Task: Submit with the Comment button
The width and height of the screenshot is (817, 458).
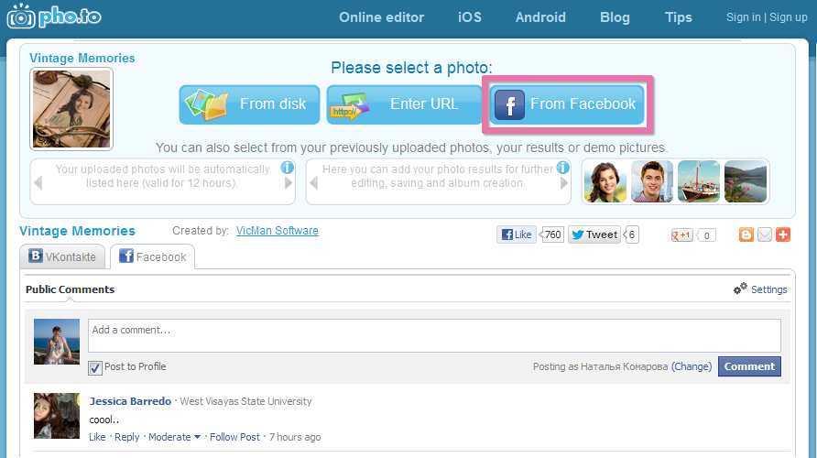Action: 749,366
